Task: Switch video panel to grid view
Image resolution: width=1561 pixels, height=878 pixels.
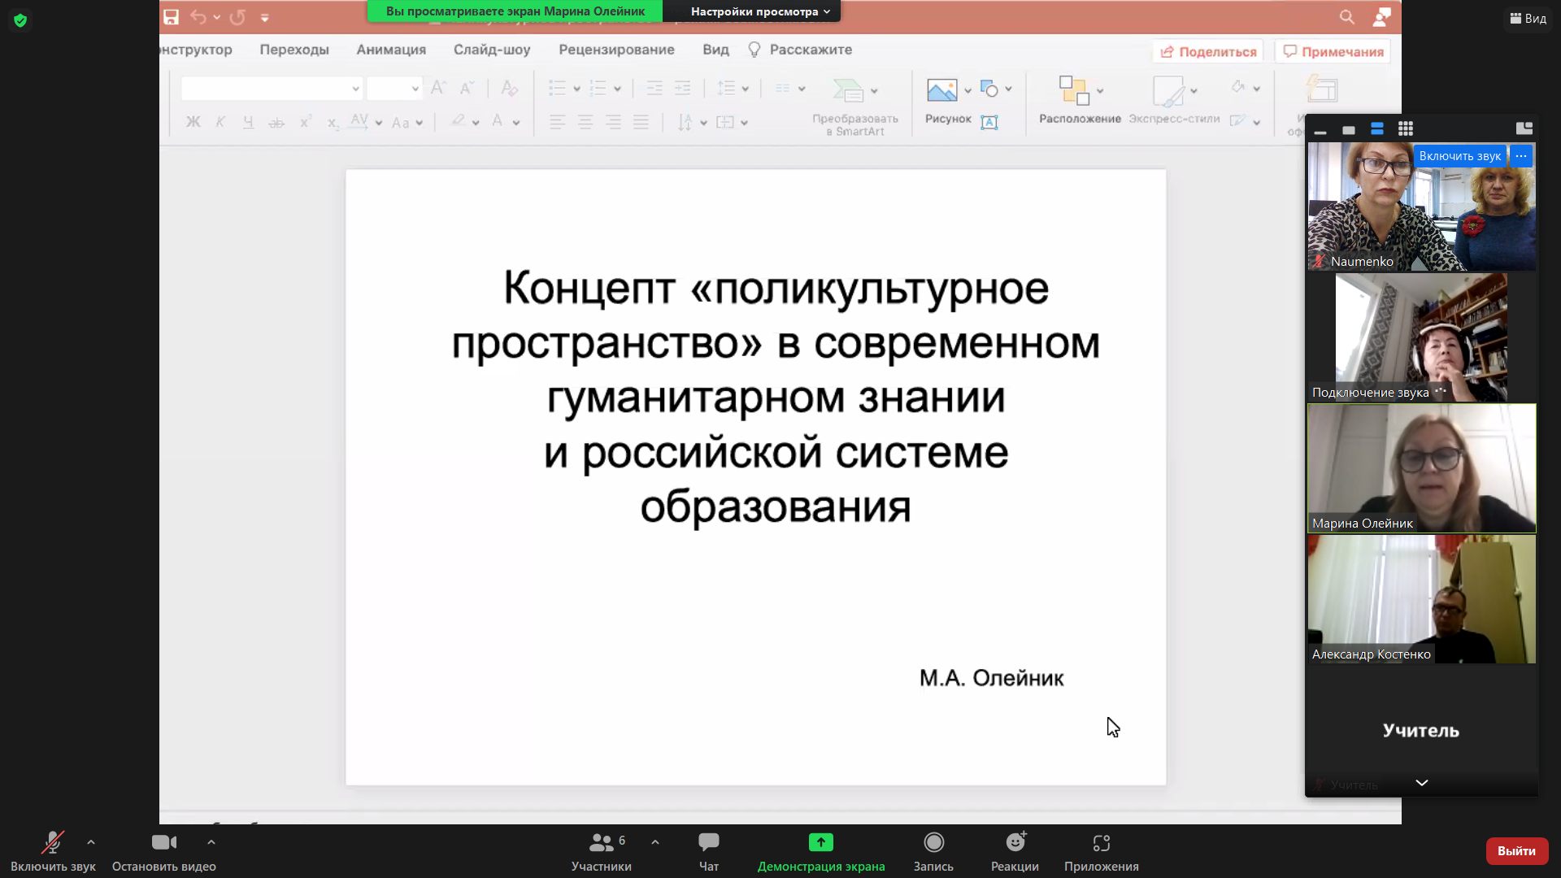Action: tap(1405, 128)
